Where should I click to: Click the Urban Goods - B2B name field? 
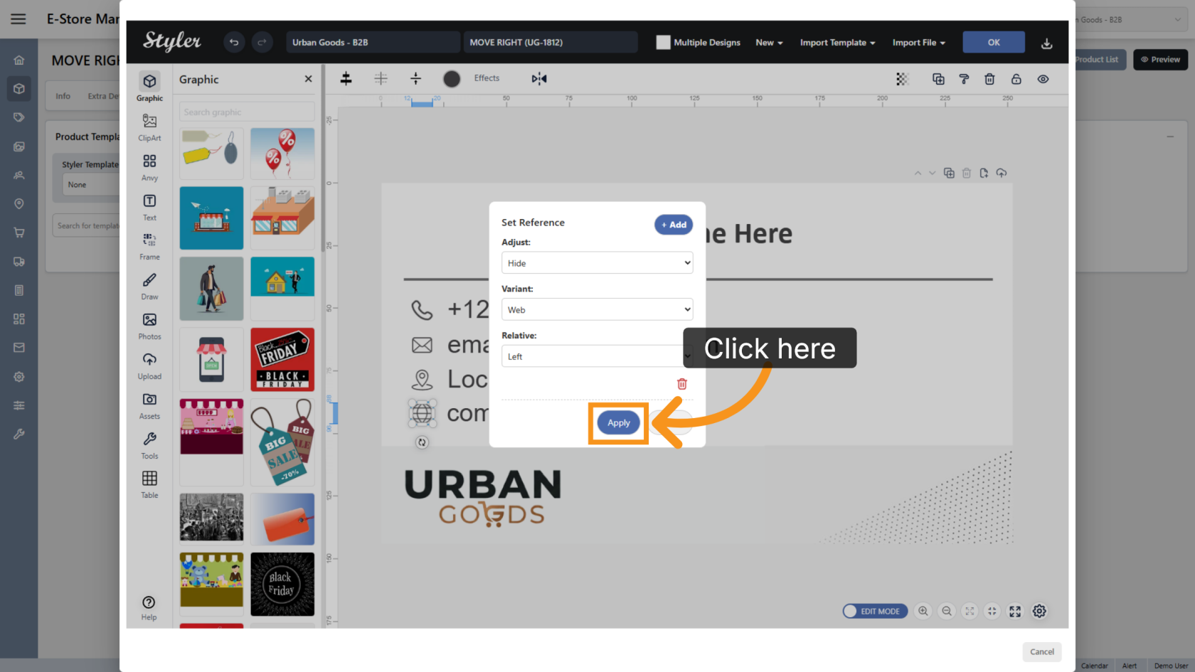pos(373,43)
